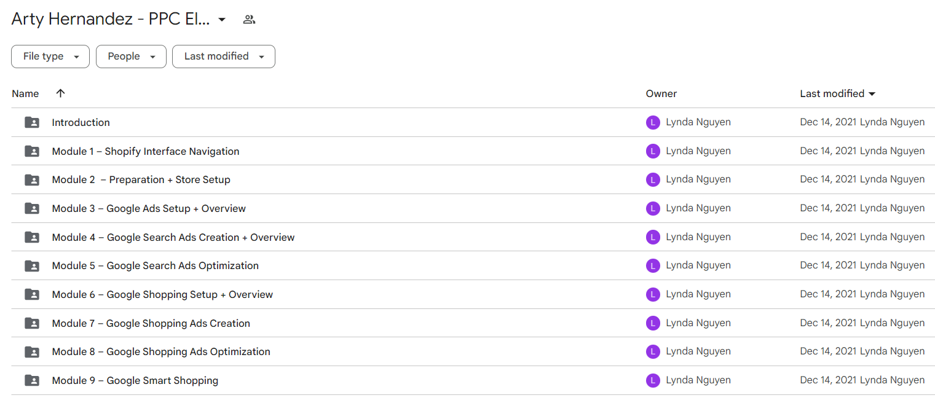Click owner name Lynda Nguyen in Module 5 row
This screenshot has width=935, height=403.
tap(698, 265)
